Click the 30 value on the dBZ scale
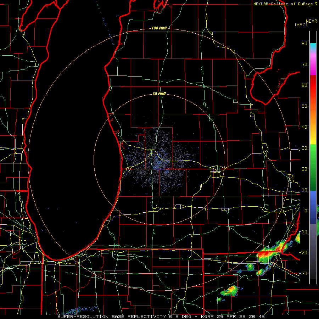The image size is (319, 319). (304, 148)
